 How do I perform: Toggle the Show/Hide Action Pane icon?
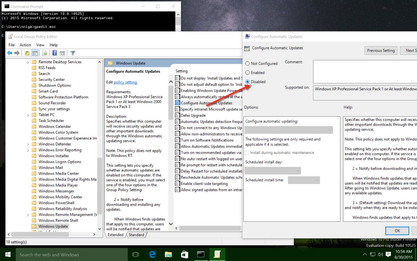(x=63, y=53)
